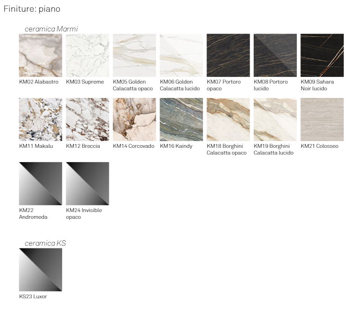
Task: Click the KM11 Makalu finish thumbnail
Action: point(40,119)
